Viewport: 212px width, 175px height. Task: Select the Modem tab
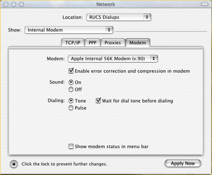pyautogui.click(x=138, y=43)
